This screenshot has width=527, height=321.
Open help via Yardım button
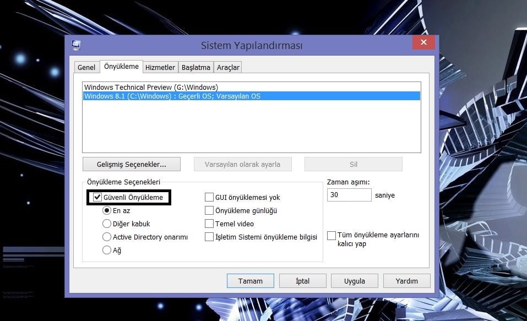[407, 281]
